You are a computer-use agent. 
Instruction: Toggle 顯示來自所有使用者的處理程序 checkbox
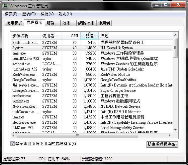[x=12, y=144]
